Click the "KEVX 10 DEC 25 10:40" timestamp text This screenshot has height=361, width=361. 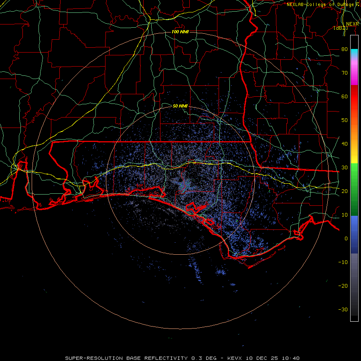264,358
